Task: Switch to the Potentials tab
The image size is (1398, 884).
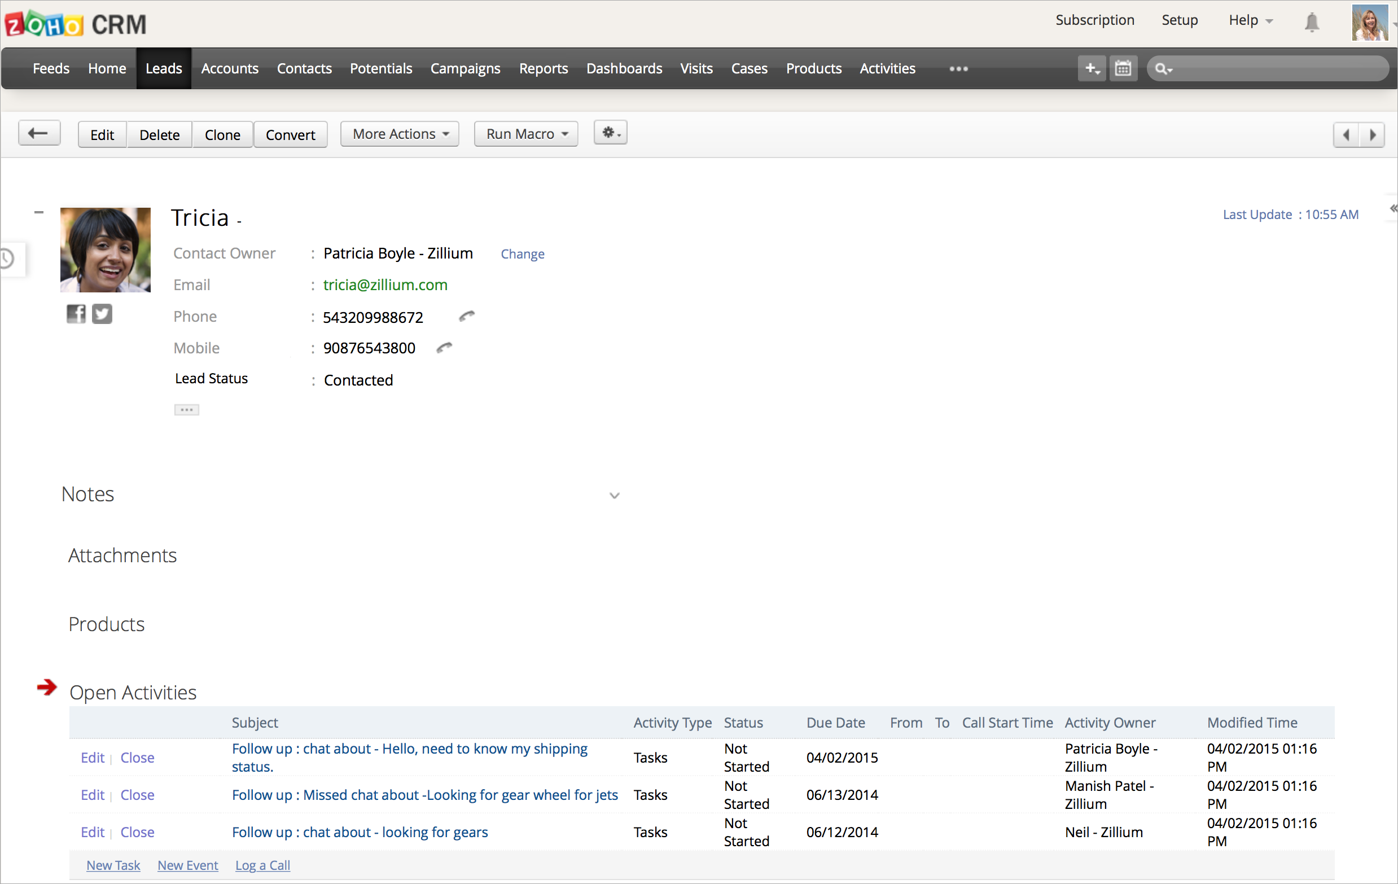Action: pos(381,68)
